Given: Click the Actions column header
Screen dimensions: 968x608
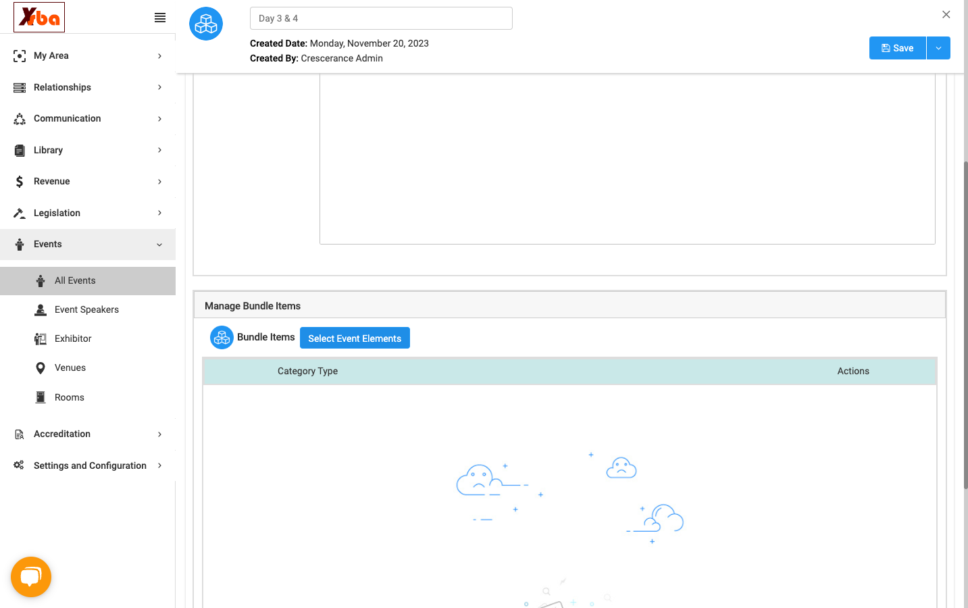Looking at the screenshot, I should 853,371.
